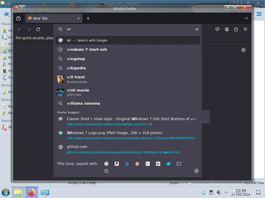
Task: Search this time with Wikipedia icon
Action: 158,164
